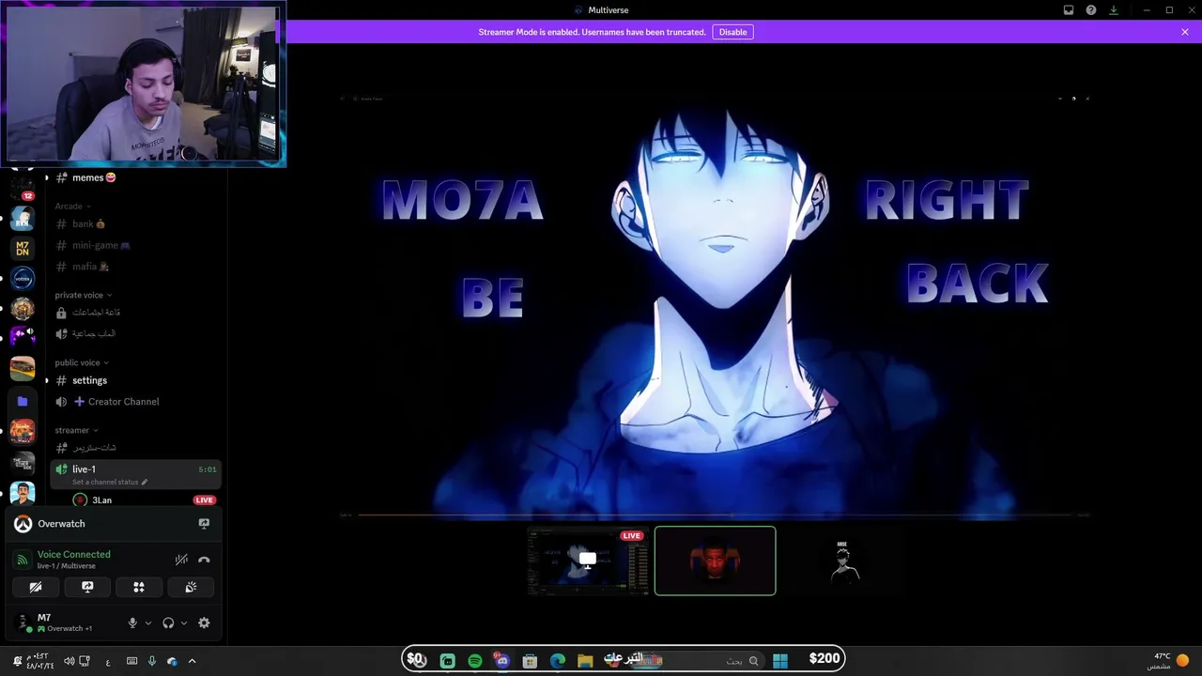The width and height of the screenshot is (1202, 676).
Task: Collapse the Arcade category
Action: (72, 207)
